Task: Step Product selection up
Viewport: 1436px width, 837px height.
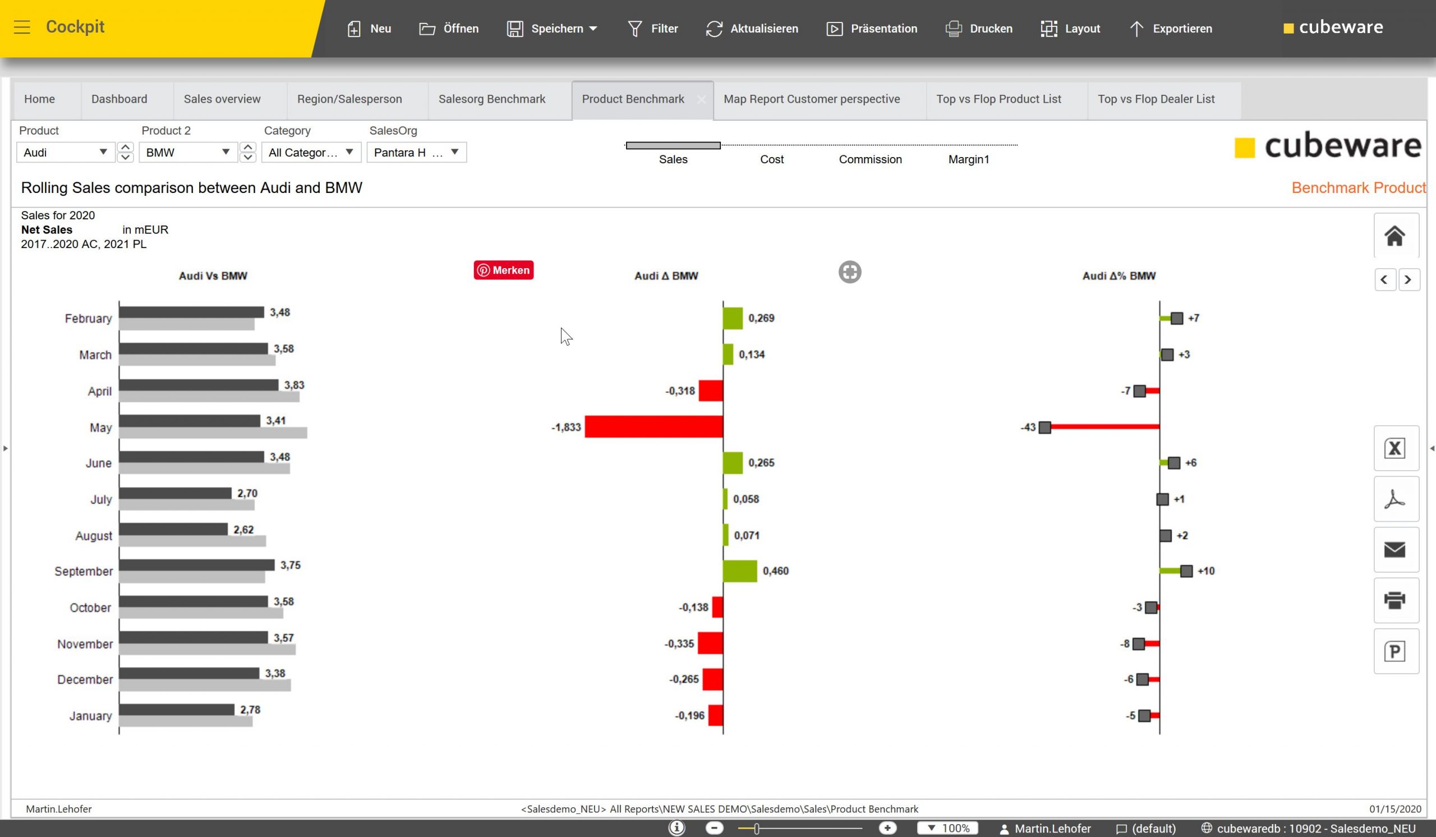Action: (125, 147)
